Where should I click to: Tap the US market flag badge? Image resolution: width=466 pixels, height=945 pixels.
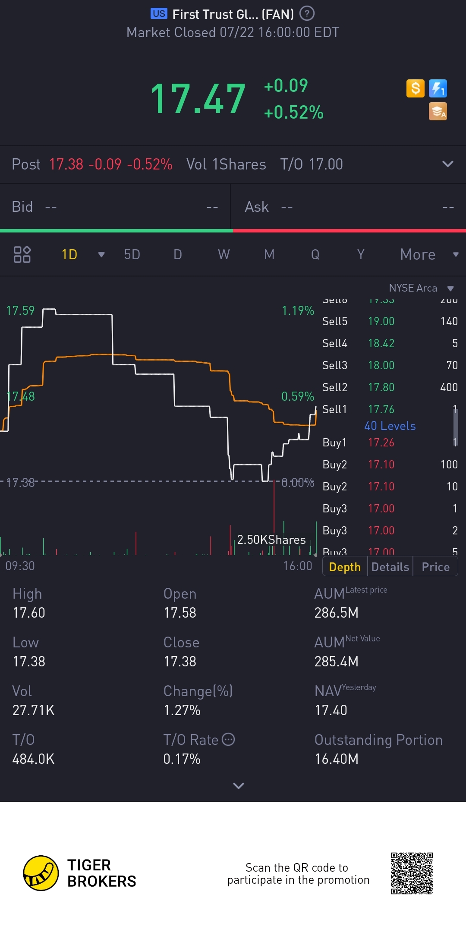tap(159, 14)
